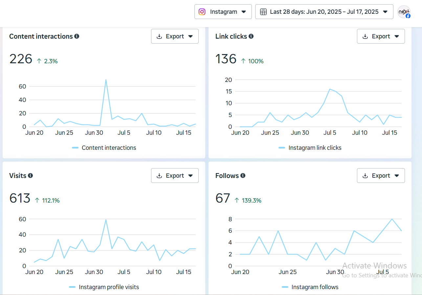Viewport: 422px width, 295px height.
Task: Expand caret on Follows Export button
Action: [x=397, y=176]
